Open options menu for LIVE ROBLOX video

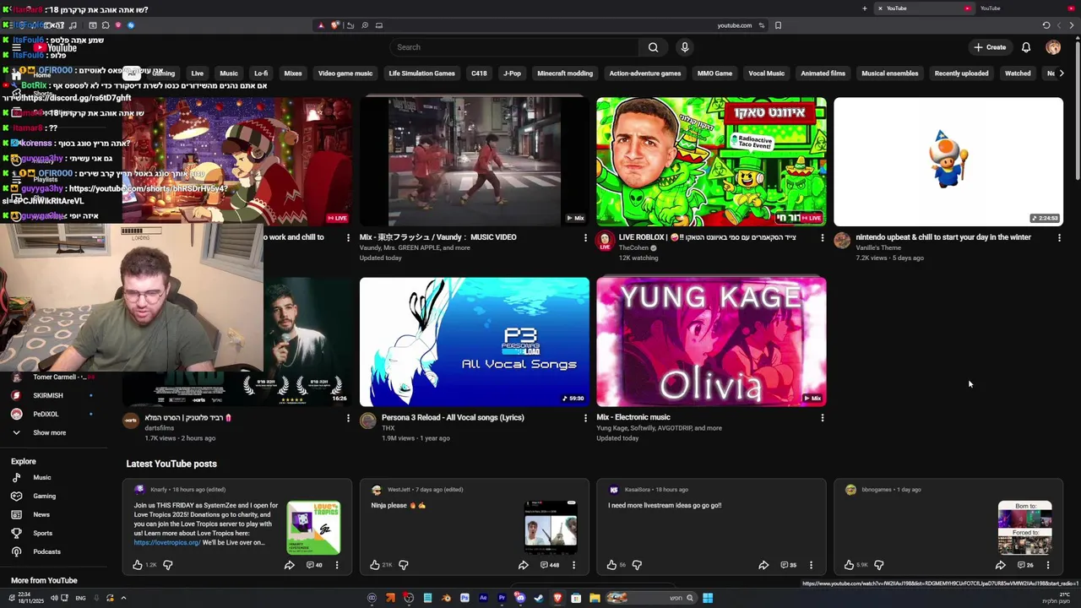[x=823, y=237]
